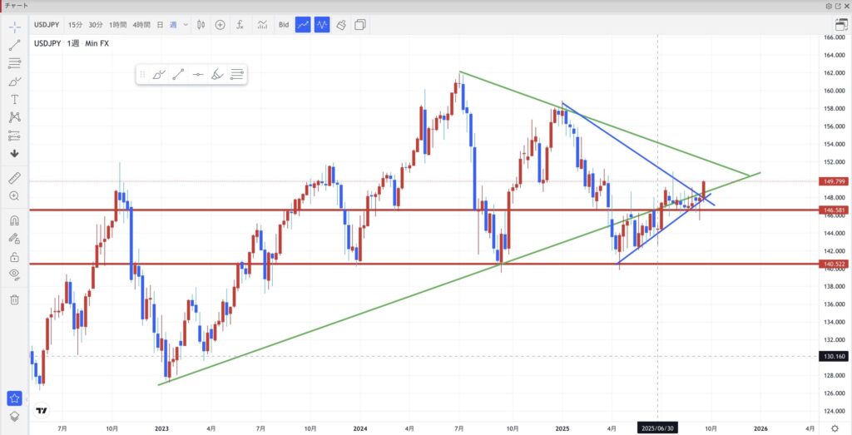Select the trend line tool in left sidebar
This screenshot has height=435, width=852.
[15, 44]
